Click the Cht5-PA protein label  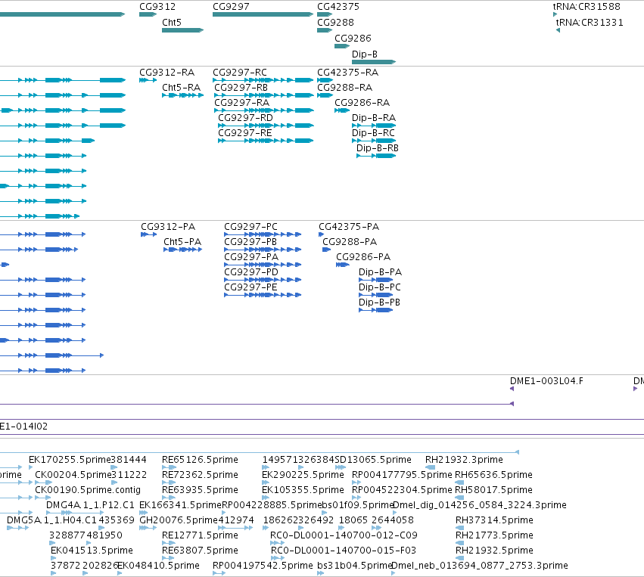[x=182, y=242]
